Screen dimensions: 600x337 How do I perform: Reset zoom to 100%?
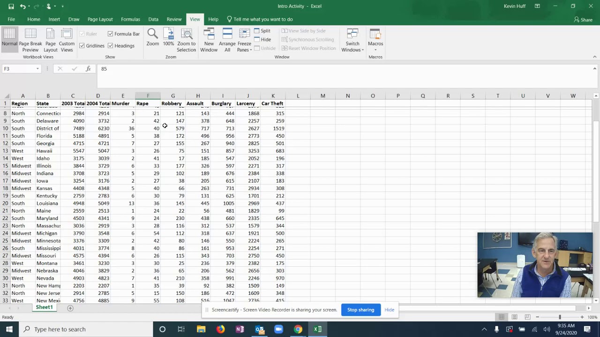[x=168, y=37]
